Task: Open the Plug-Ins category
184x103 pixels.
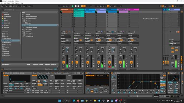Action: pyautogui.click(x=6, y=47)
